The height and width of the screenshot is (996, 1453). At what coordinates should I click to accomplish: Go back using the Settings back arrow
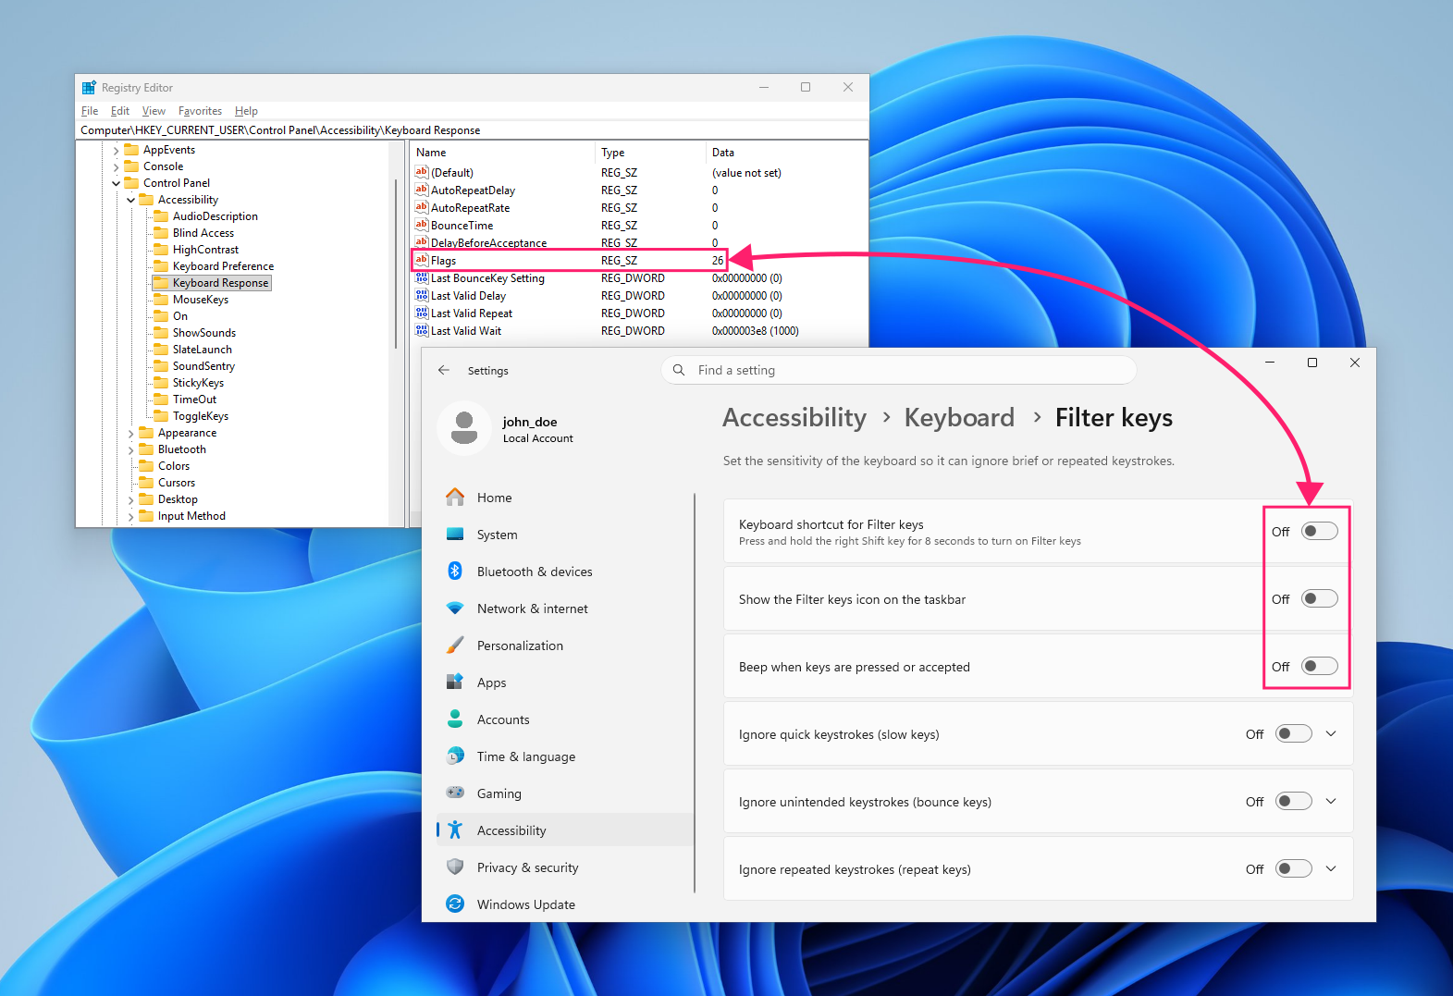[444, 370]
